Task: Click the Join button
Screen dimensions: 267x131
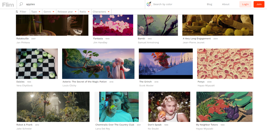Action: [259, 4]
